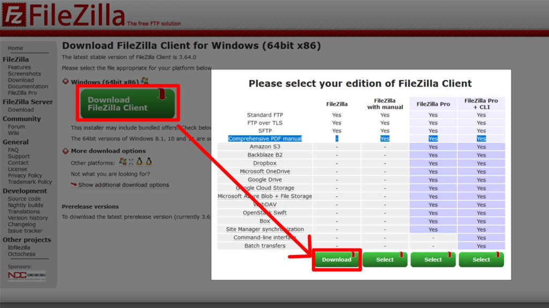Open FileZilla Pro sidebar link
549x308 pixels.
23,93
